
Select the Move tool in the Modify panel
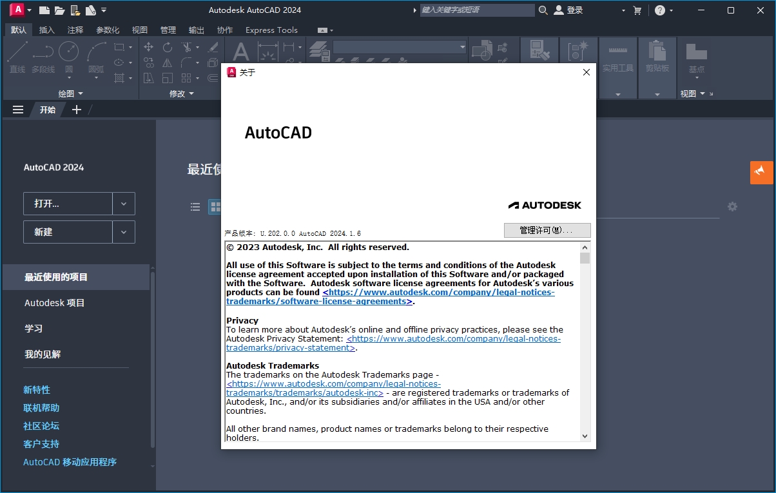pos(148,47)
